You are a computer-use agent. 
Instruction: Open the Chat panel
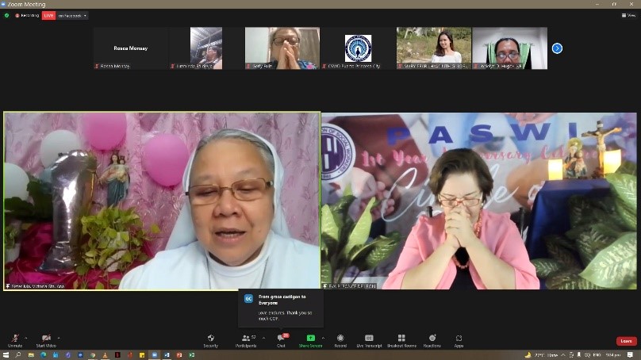281,339
